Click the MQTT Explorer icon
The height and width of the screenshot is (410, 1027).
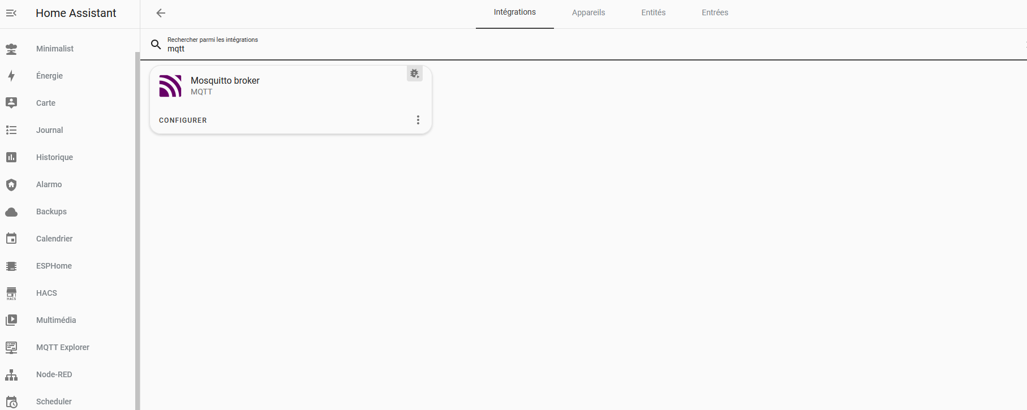click(11, 347)
